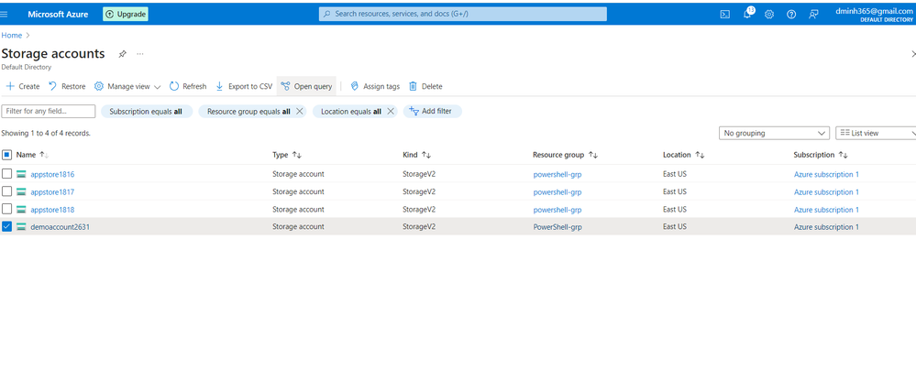Open the notifications bell
916x381 pixels.
(747, 14)
